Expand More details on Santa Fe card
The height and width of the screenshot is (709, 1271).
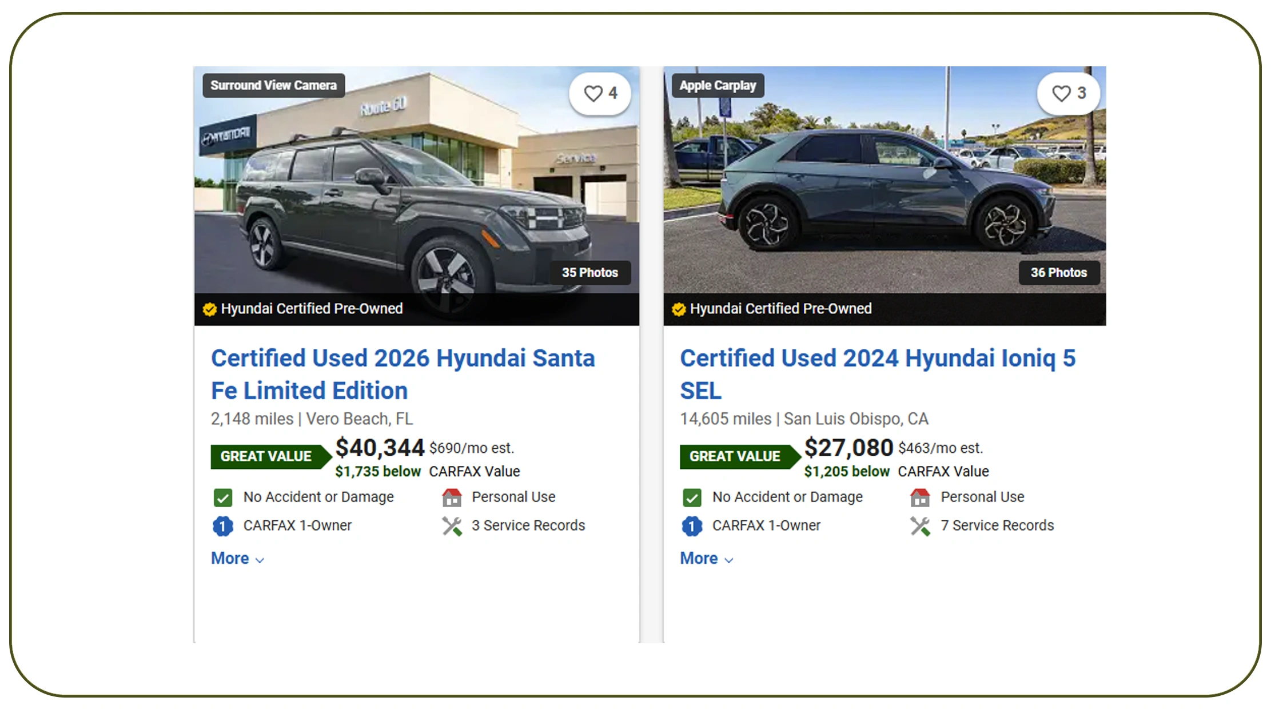click(237, 559)
